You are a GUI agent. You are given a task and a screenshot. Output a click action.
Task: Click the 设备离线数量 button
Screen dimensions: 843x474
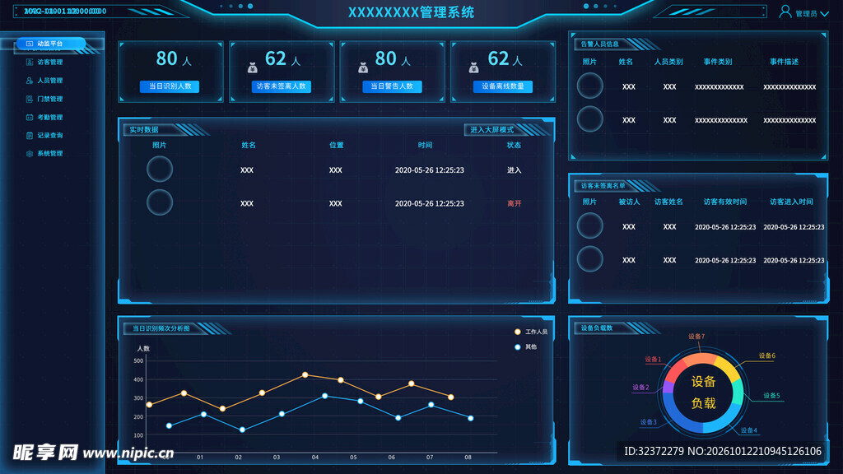pos(503,86)
